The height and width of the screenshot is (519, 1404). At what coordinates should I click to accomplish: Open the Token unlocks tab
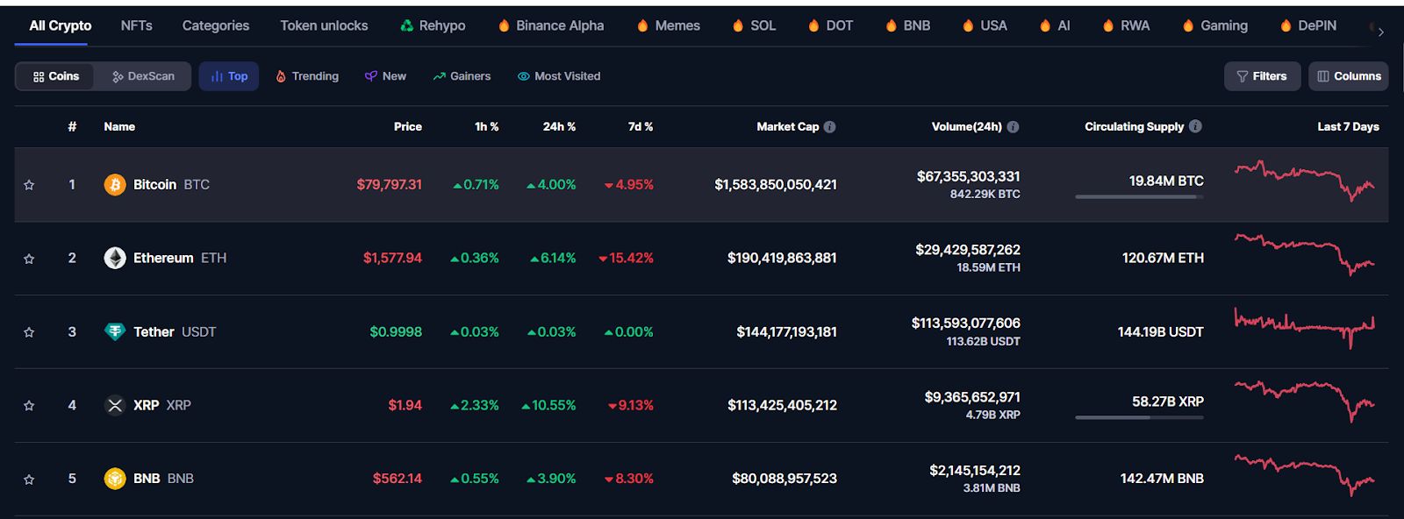tap(324, 25)
